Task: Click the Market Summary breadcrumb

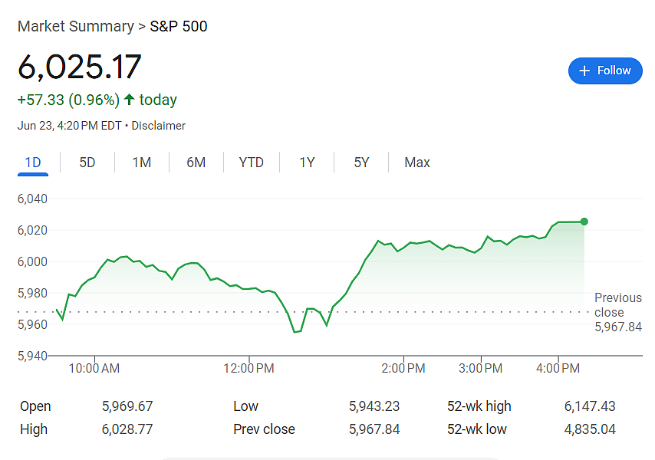Action: click(76, 26)
